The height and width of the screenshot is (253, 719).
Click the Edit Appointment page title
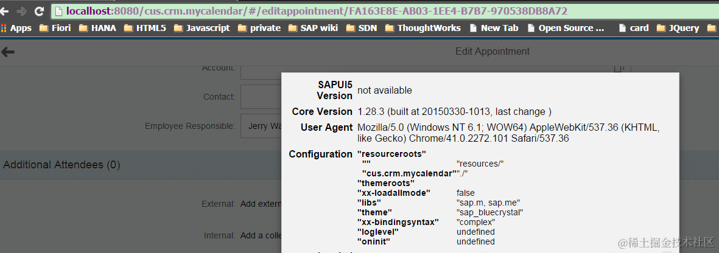492,51
